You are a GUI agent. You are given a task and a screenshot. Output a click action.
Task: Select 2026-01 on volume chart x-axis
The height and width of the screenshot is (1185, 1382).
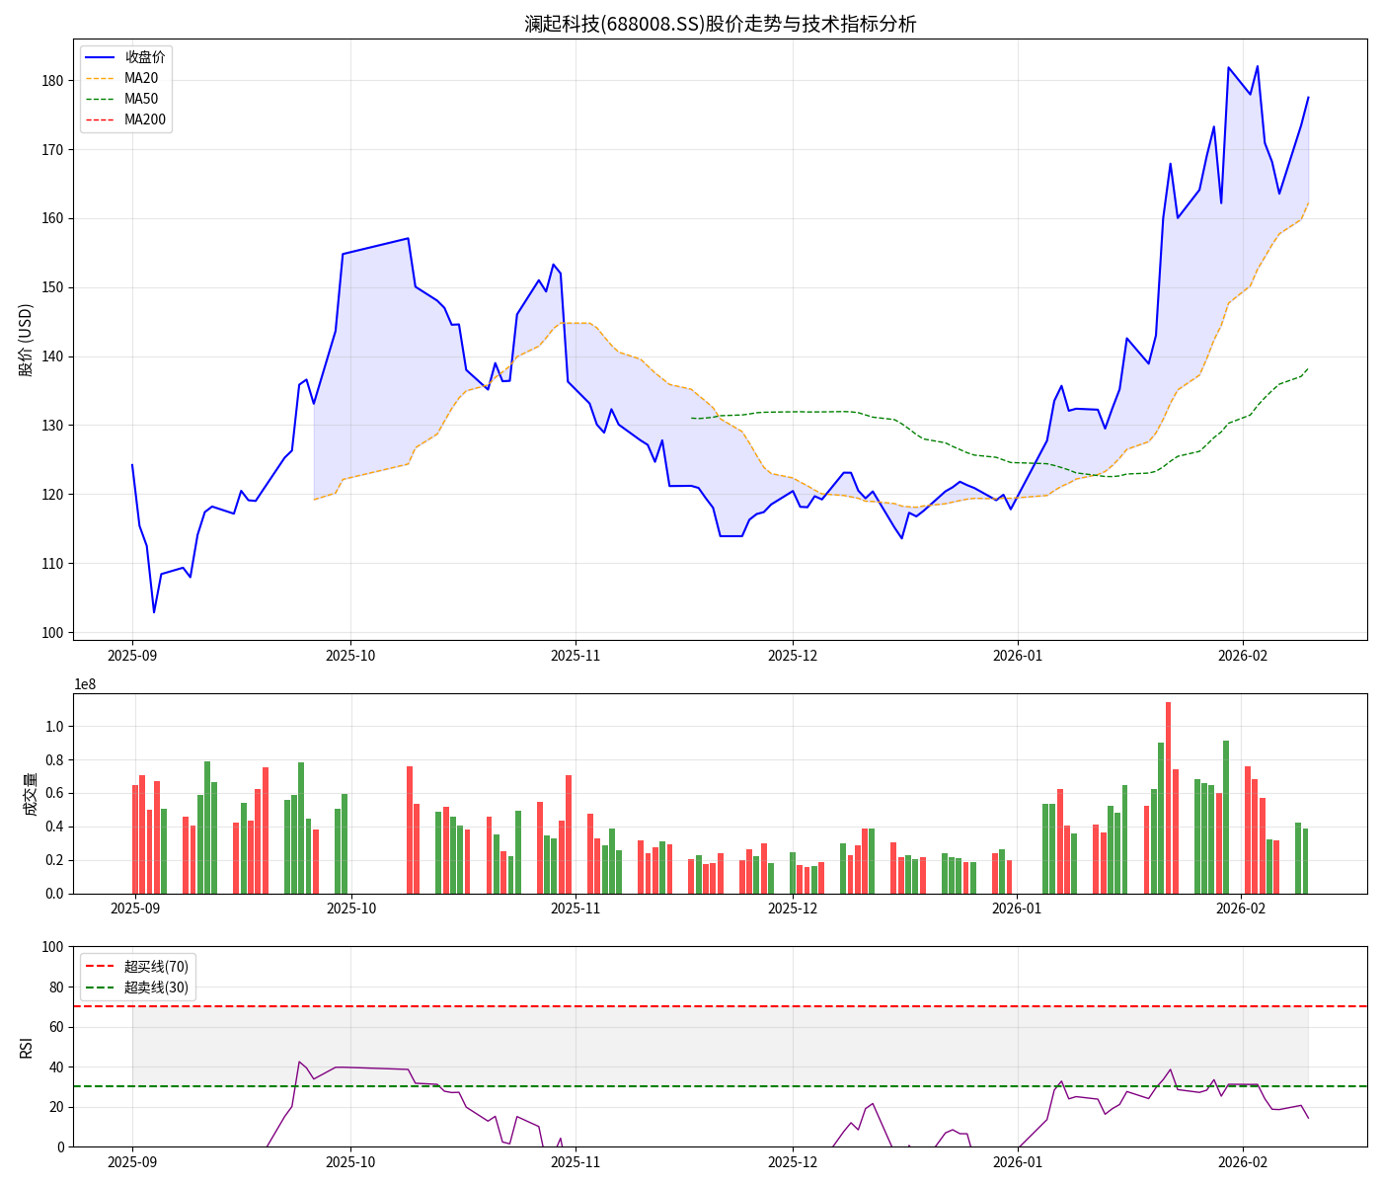coord(1017,908)
